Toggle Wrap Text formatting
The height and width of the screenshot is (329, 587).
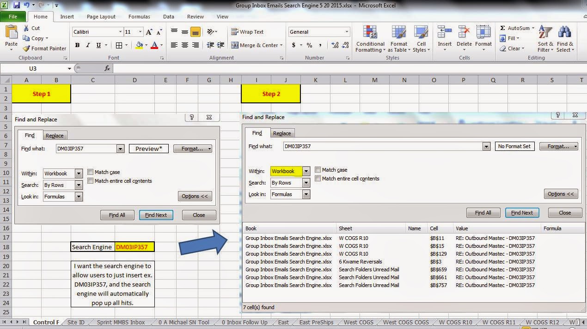click(248, 32)
